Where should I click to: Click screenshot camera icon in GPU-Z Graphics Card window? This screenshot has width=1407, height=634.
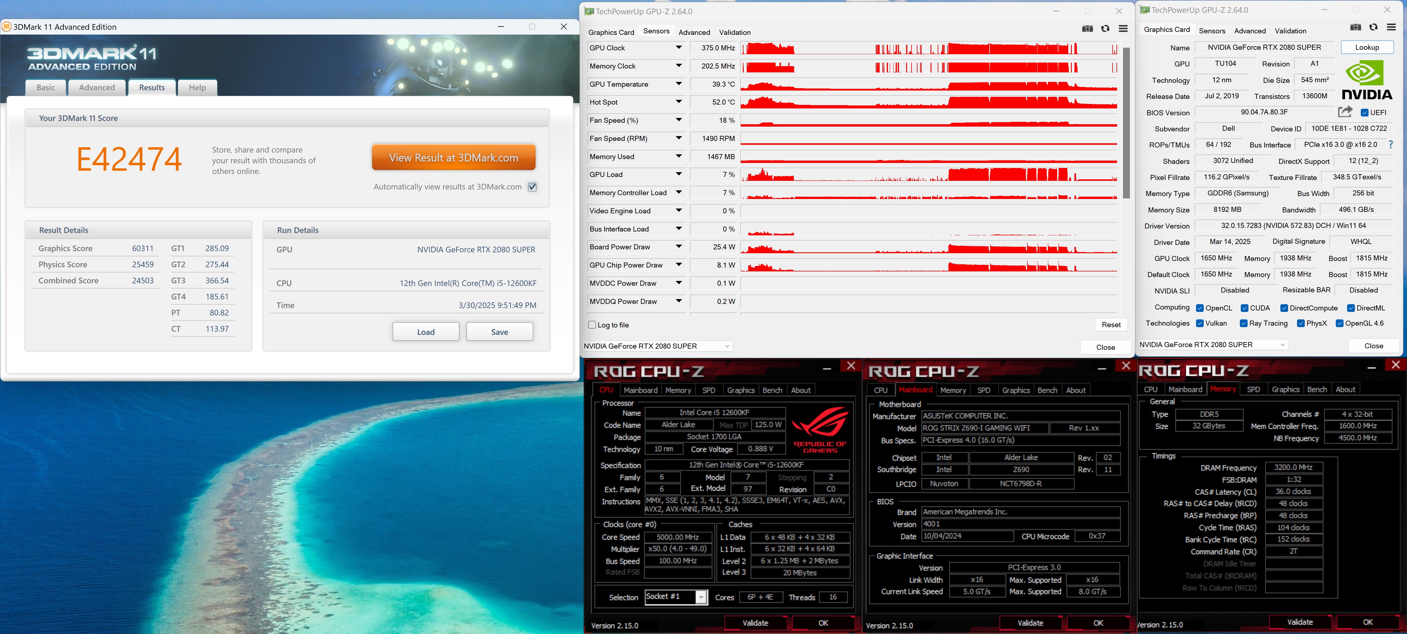pos(1355,27)
